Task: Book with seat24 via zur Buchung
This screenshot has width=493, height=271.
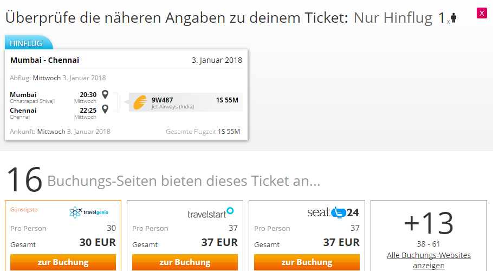Action: pos(307,262)
